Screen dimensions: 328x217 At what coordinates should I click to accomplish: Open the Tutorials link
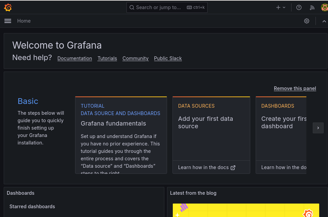click(x=107, y=58)
